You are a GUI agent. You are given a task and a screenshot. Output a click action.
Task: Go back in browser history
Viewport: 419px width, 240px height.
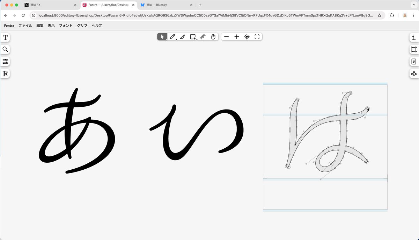[x=6, y=15]
